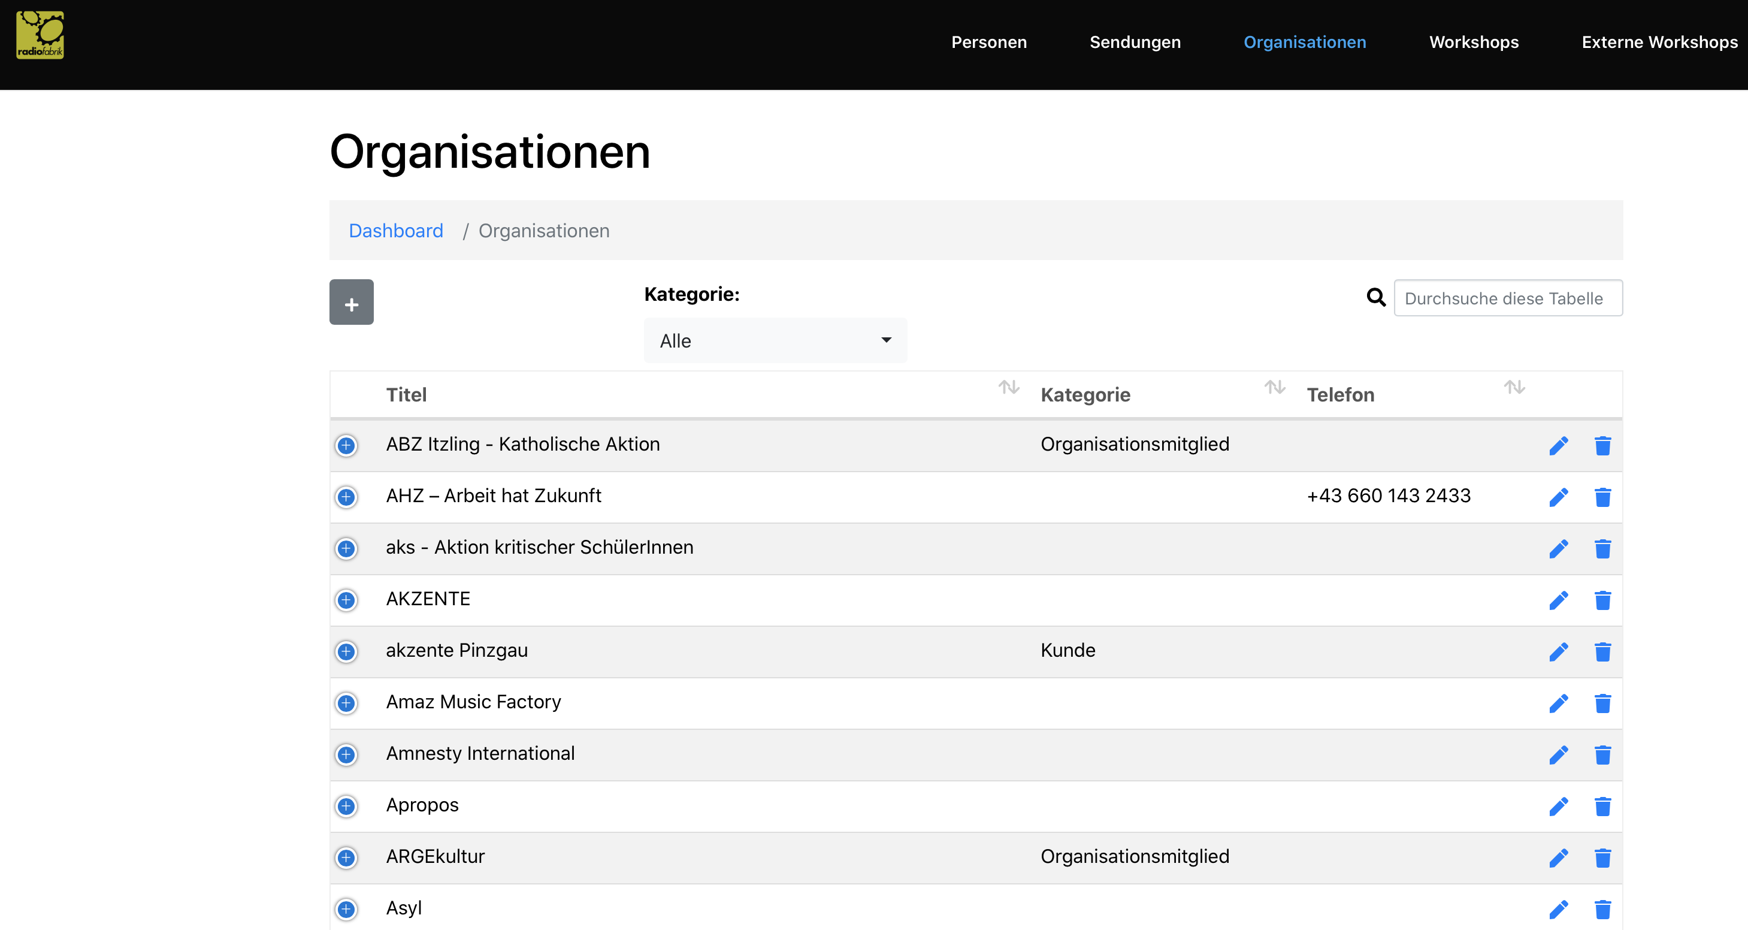This screenshot has width=1748, height=930.
Task: Delete the Amnesty International row
Action: [x=1602, y=755]
